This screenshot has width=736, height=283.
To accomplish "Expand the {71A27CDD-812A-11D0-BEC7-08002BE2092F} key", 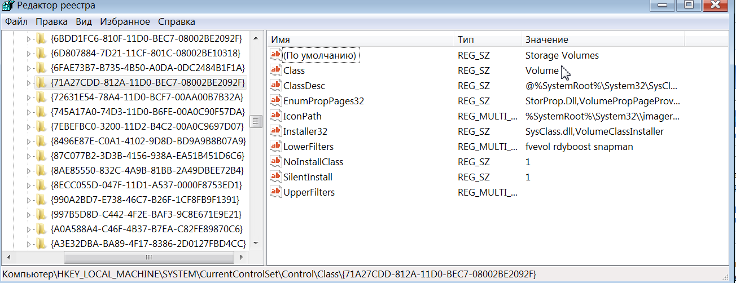I will point(29,83).
